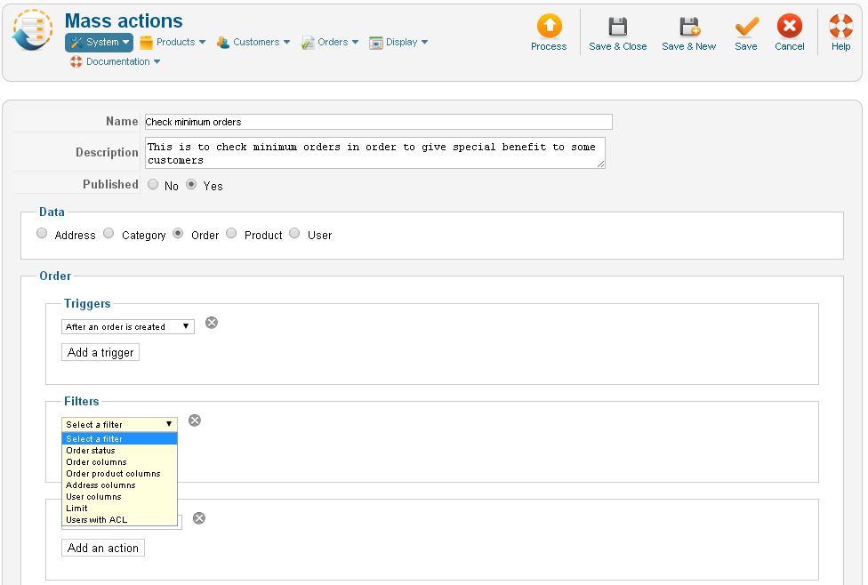Screen dimensions: 868x585
Task: Remove the trigger with its X icon
Action: pyautogui.click(x=212, y=323)
